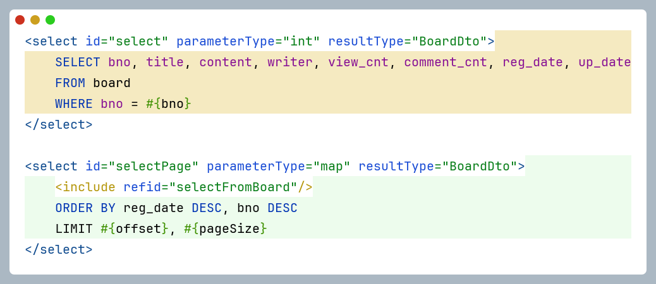Click the #{pageSize} placeholder
Viewport: 656px width, 284px height.
(226, 229)
